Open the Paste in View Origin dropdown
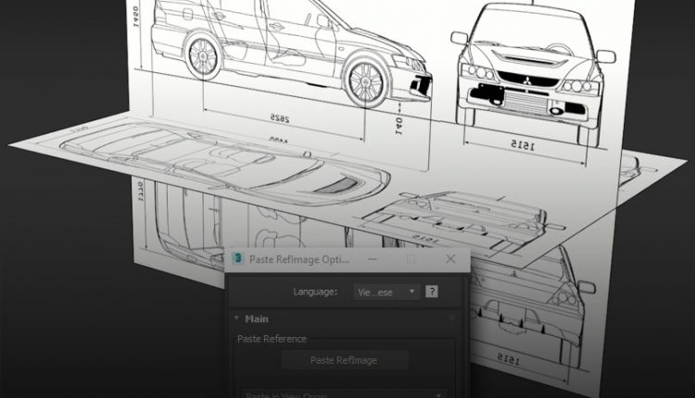Screen dimensions: 695x398 pyautogui.click(x=345, y=394)
